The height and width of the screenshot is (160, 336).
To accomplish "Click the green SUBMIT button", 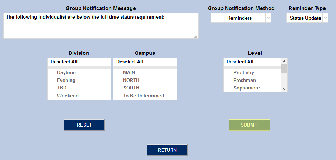I will click(x=249, y=125).
